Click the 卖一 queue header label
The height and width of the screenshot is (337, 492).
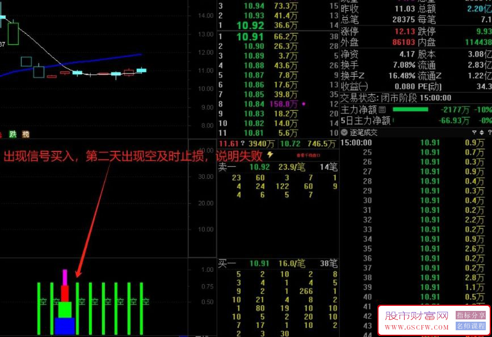tap(227, 167)
